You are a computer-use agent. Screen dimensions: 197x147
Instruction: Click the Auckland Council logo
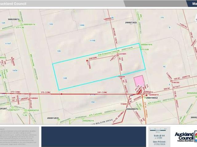(x=186, y=137)
